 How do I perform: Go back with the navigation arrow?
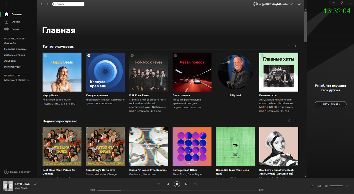(41, 4)
